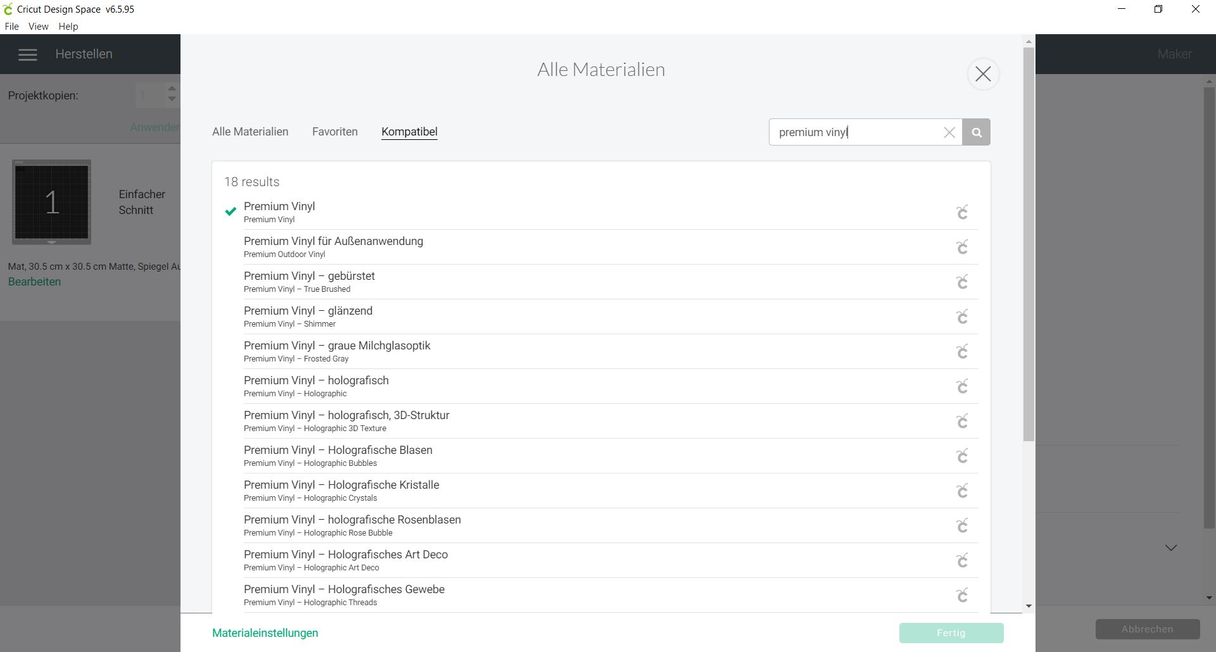Click Cricut icon on graue Milchglasoptik row
Viewport: 1216px width, 652px height.
click(962, 351)
